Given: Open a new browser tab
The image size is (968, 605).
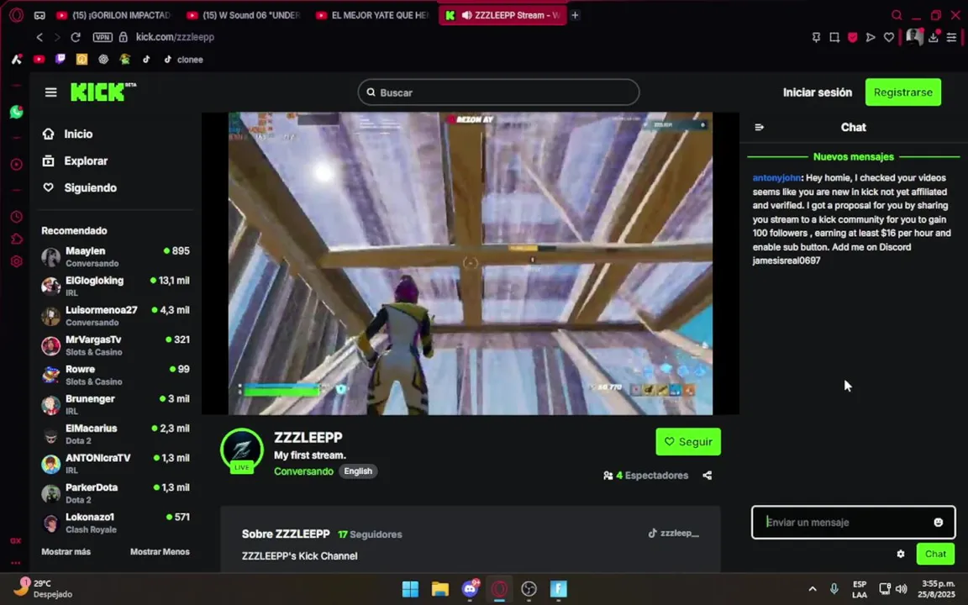Looking at the screenshot, I should click(x=575, y=15).
